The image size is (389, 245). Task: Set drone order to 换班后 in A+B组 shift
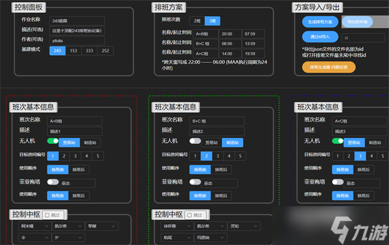78,170
